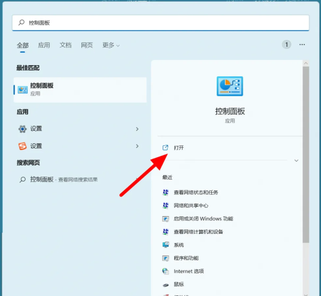Switch to the 全部 tab
The width and height of the screenshot is (321, 296).
[23, 45]
